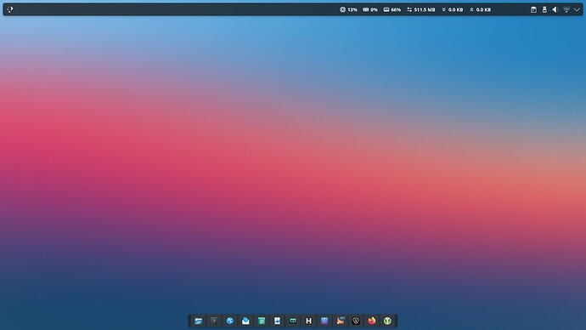Open the clipboard tray icon

point(533,9)
